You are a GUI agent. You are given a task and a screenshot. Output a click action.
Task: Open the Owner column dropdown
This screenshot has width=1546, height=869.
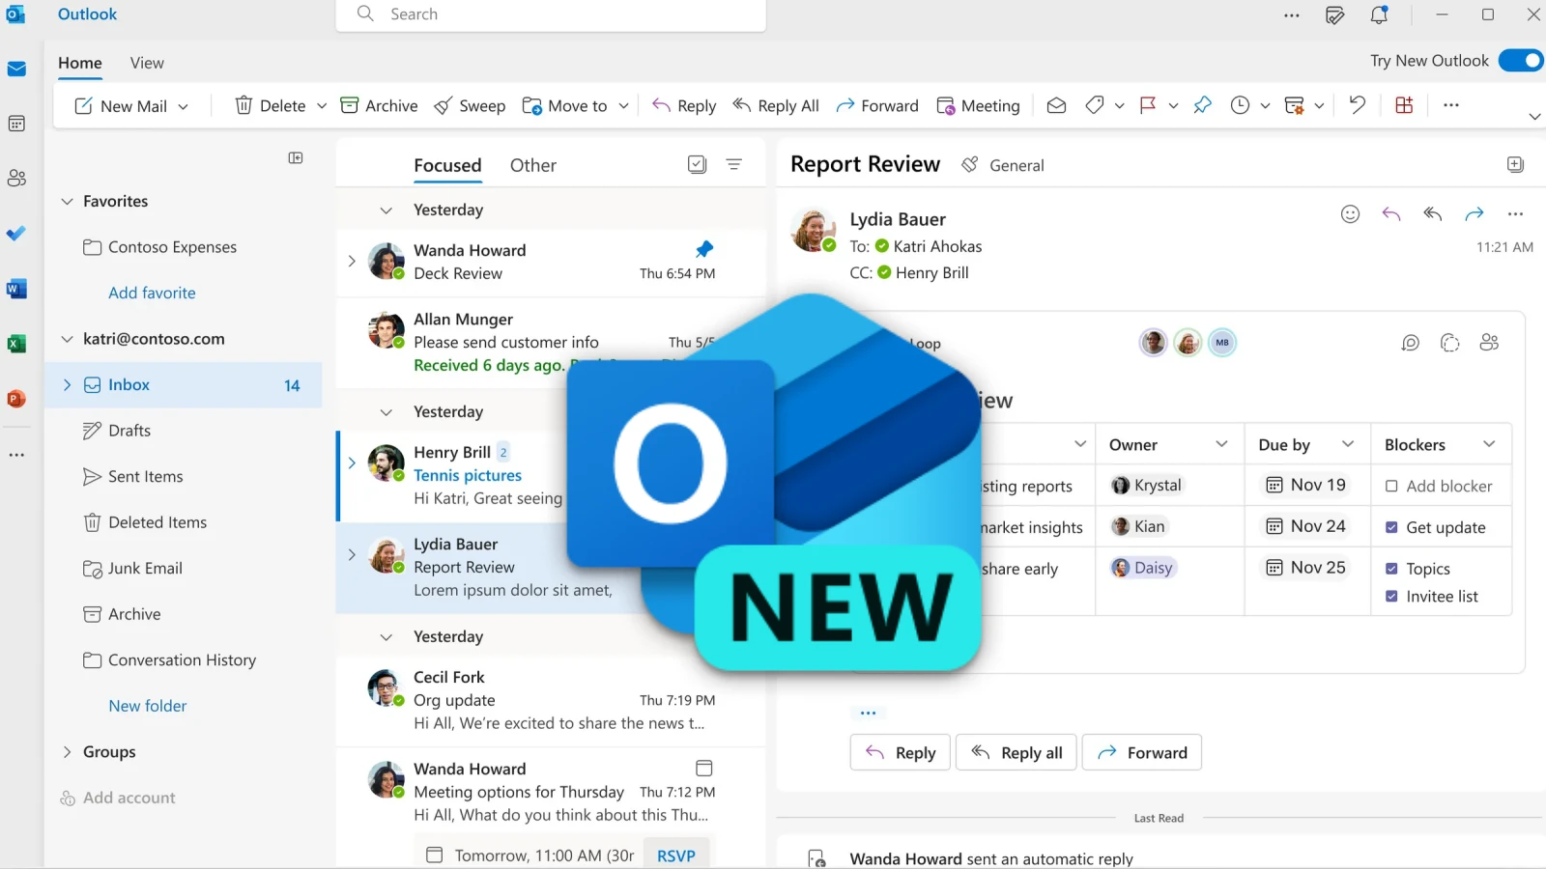(x=1221, y=444)
